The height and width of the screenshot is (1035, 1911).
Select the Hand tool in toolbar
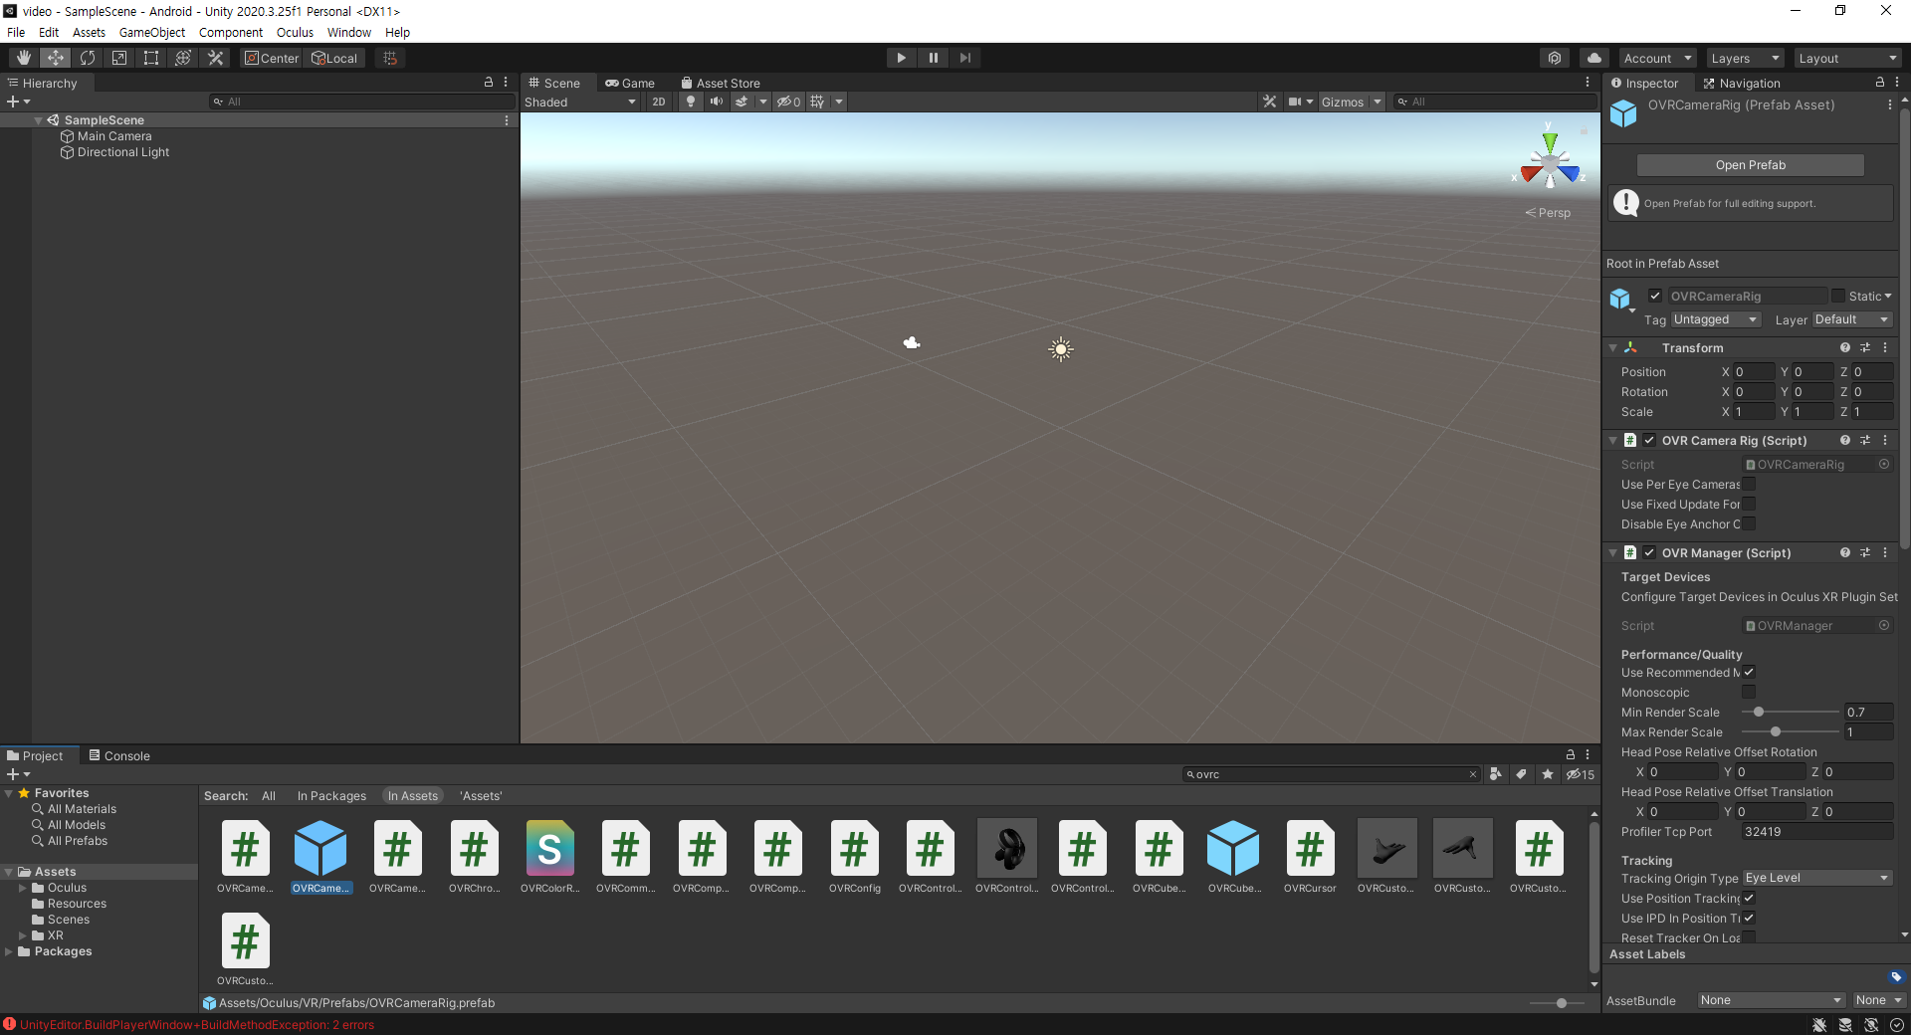24,58
